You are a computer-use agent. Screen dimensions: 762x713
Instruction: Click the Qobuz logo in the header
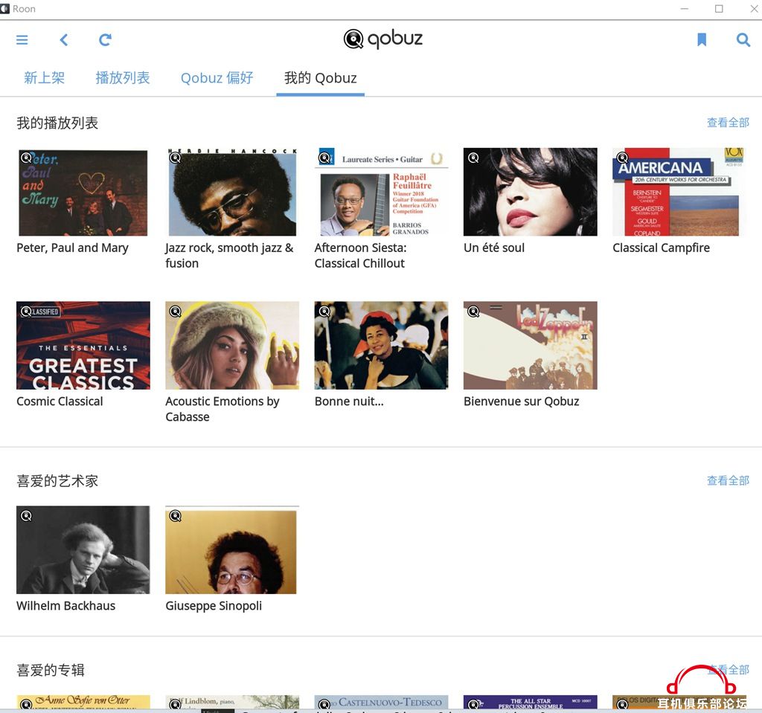pos(383,39)
